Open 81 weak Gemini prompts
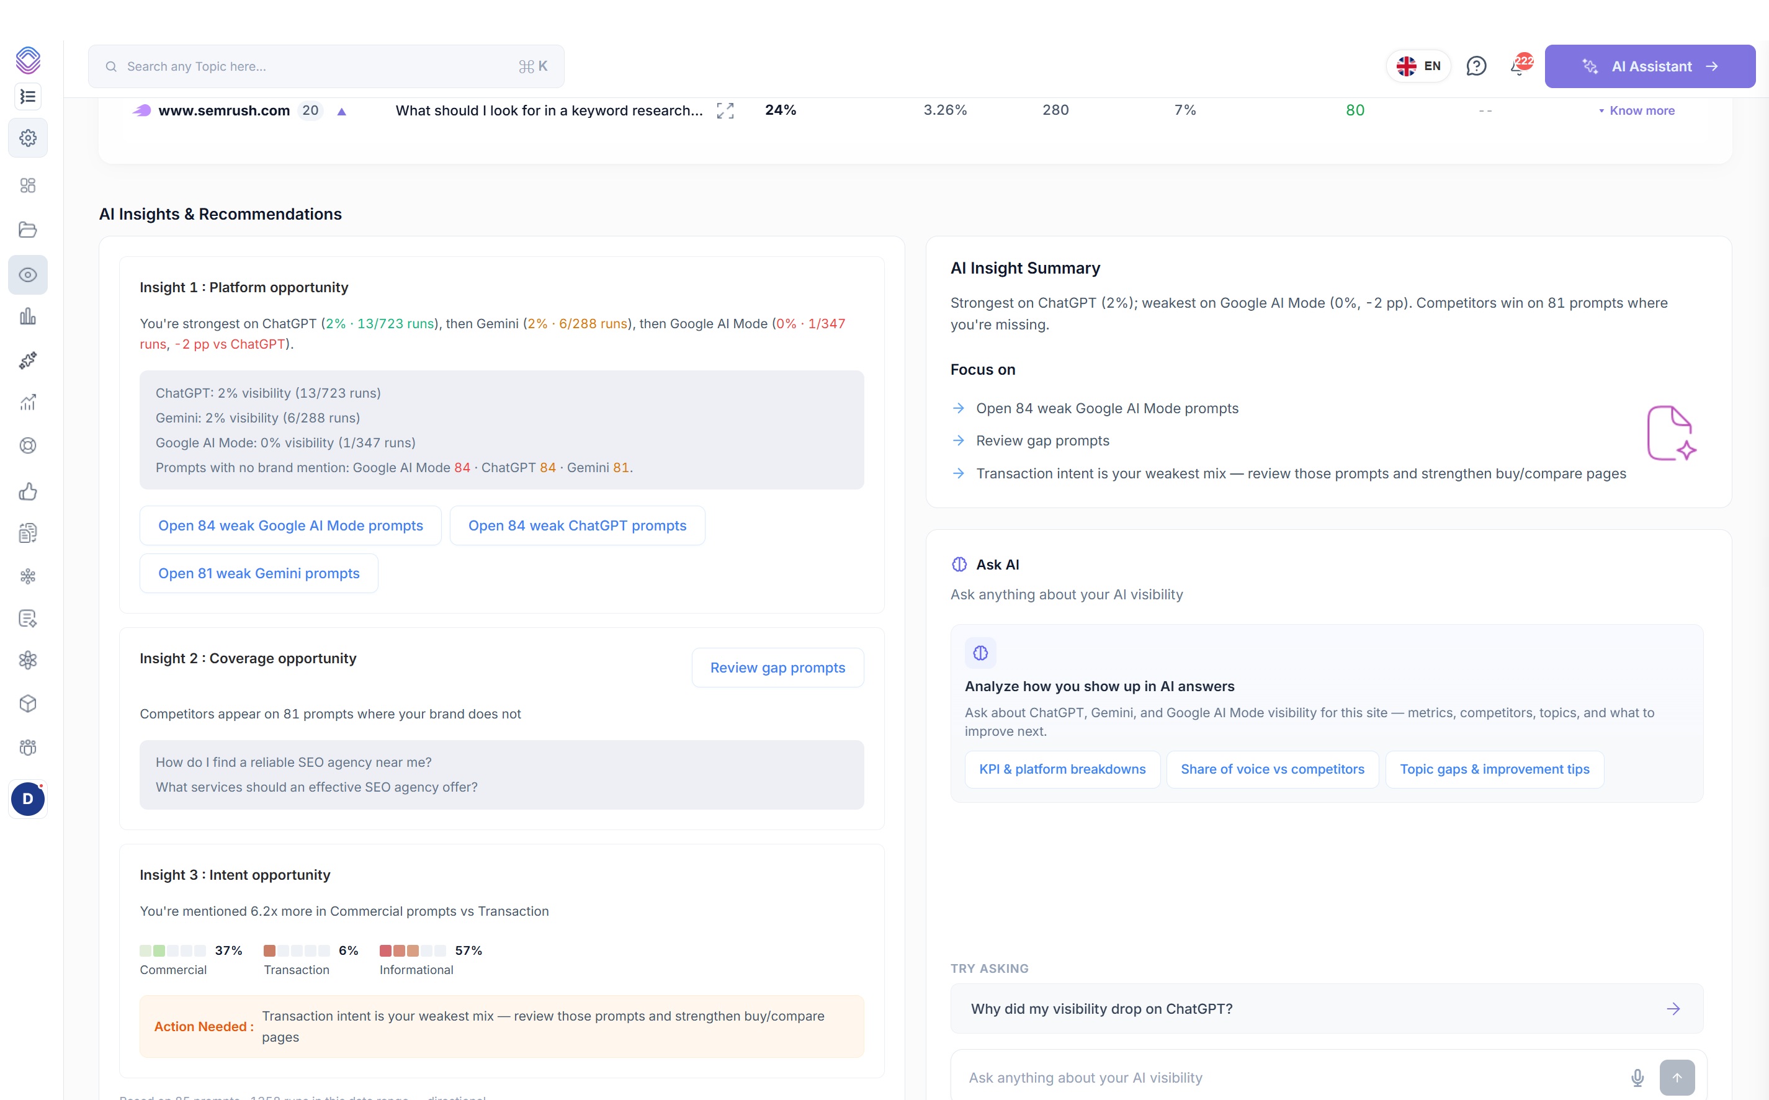Image resolution: width=1769 pixels, height=1100 pixels. click(259, 573)
